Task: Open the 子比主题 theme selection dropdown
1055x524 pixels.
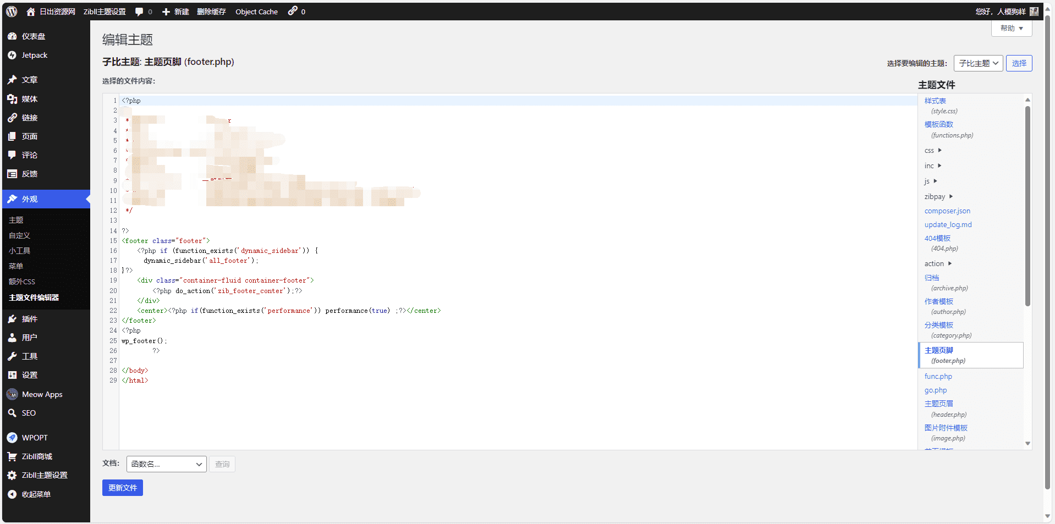Action: (978, 63)
